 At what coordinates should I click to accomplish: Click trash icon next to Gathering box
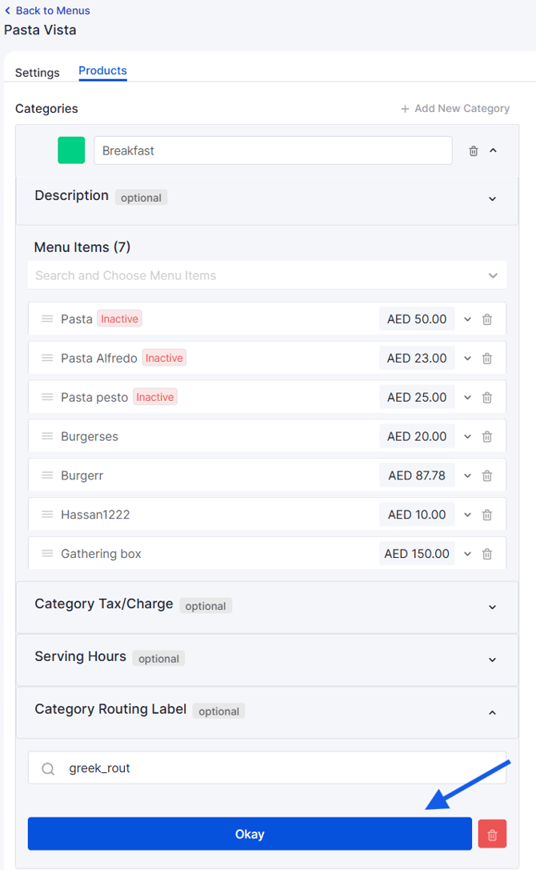click(x=486, y=554)
